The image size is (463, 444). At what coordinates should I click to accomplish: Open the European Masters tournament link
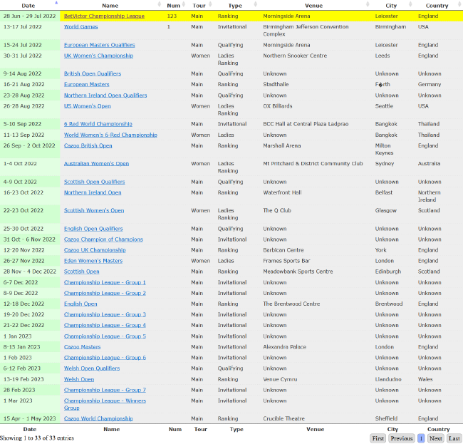(x=86, y=84)
